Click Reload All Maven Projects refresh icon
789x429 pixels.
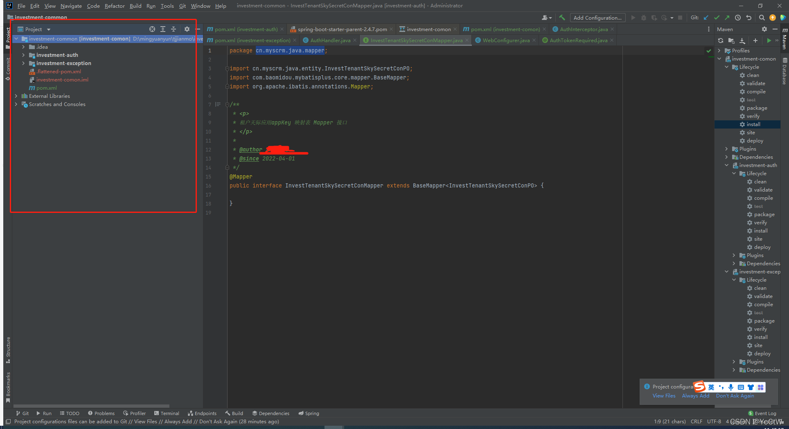click(721, 41)
